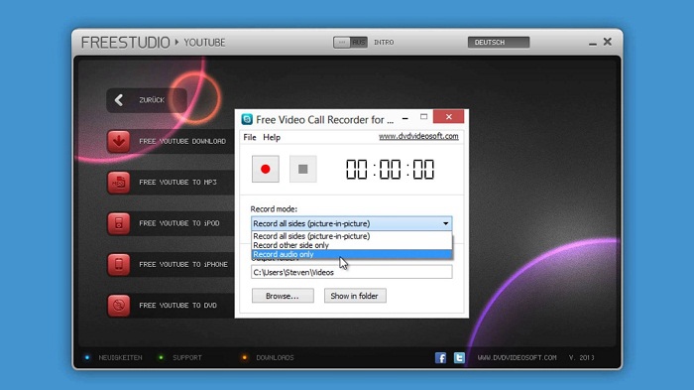
Task: Close the Free Video Call Recorder window
Action: [449, 116]
